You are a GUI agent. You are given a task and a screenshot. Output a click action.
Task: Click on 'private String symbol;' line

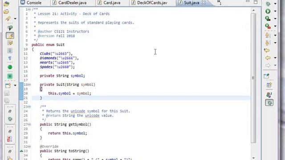[62, 76]
